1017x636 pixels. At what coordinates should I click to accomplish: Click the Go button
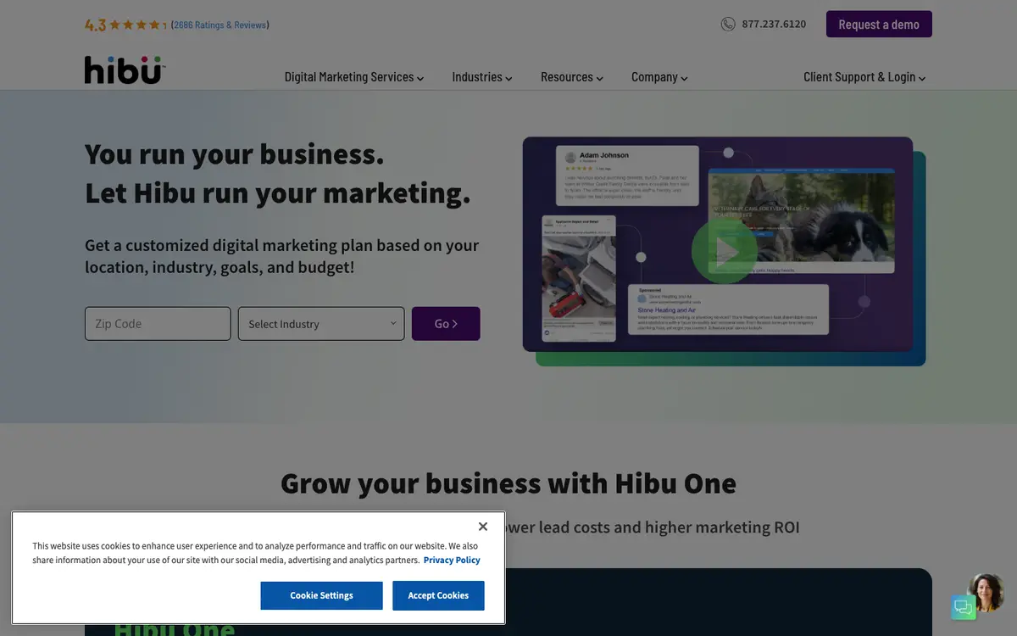(446, 324)
